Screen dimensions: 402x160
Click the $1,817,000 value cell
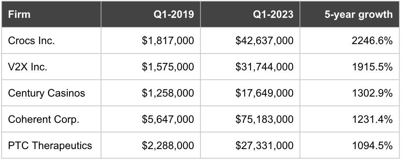[168, 41]
